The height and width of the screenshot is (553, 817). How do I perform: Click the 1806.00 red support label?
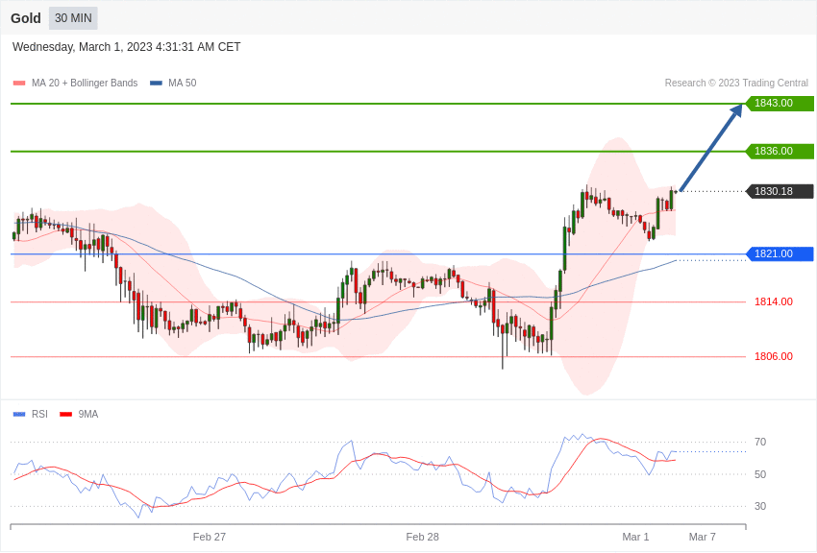(774, 356)
